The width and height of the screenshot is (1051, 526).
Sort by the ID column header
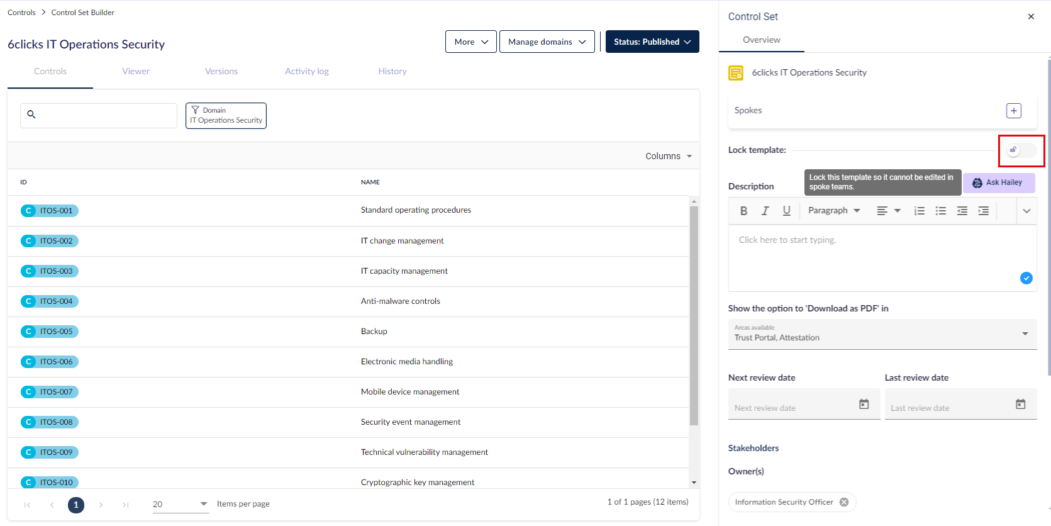[23, 182]
